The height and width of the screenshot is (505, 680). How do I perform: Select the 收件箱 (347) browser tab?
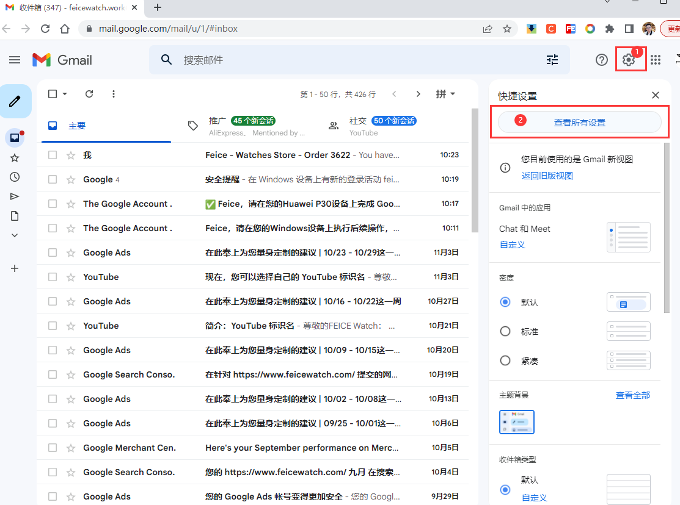point(71,8)
